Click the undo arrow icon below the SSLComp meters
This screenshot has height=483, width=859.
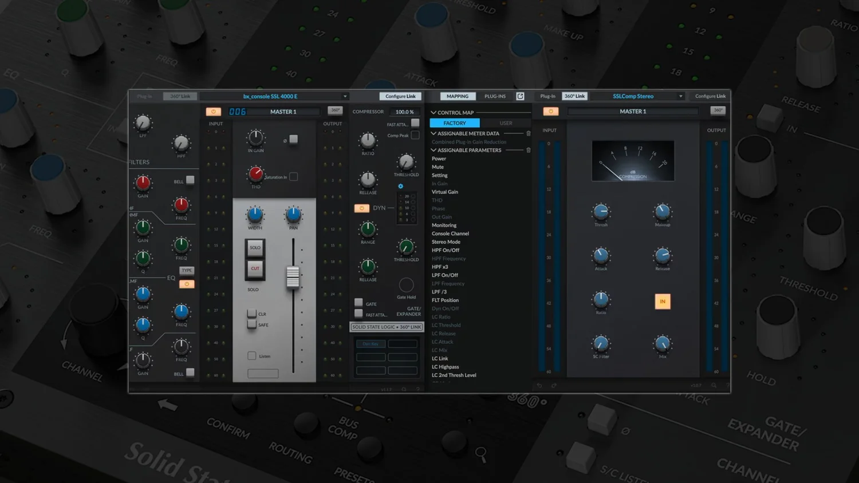pyautogui.click(x=538, y=385)
